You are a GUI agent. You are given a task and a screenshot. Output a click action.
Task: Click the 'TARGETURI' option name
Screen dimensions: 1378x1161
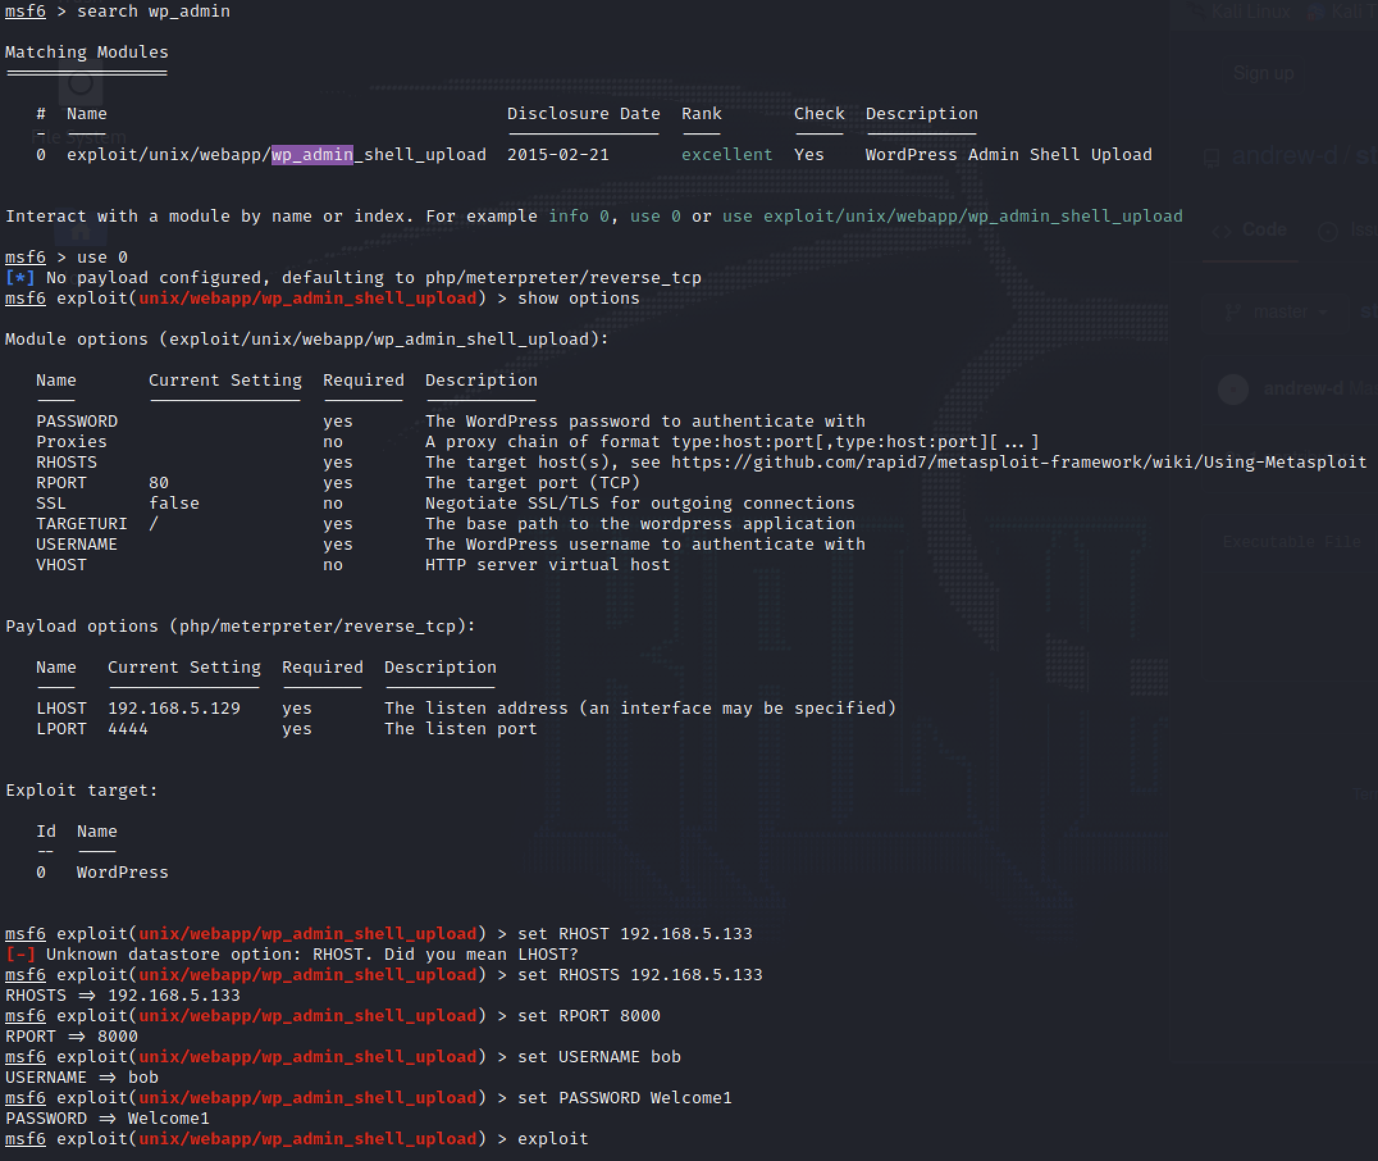81,524
